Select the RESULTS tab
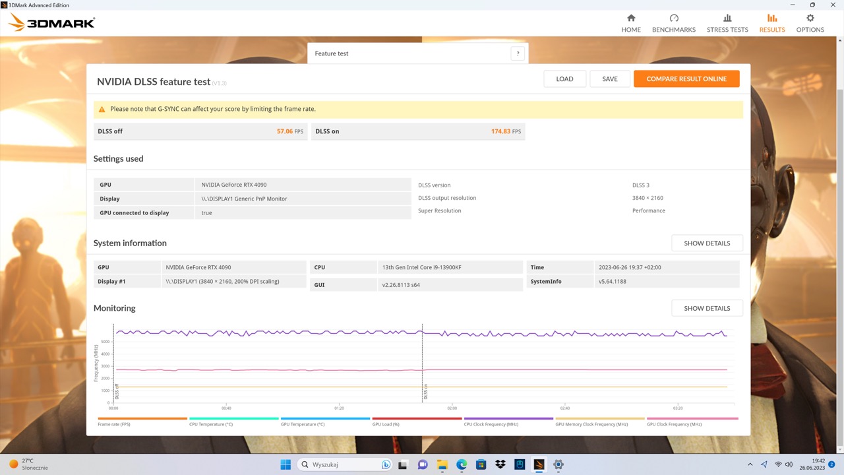 [x=772, y=23]
